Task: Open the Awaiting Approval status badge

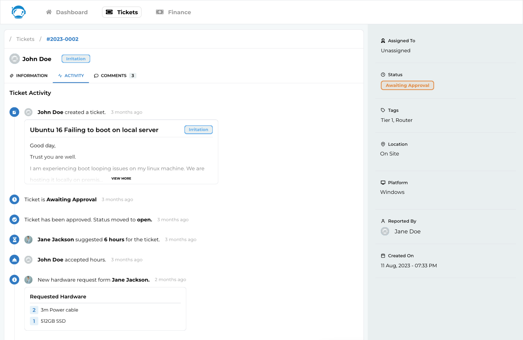Action: [407, 86]
